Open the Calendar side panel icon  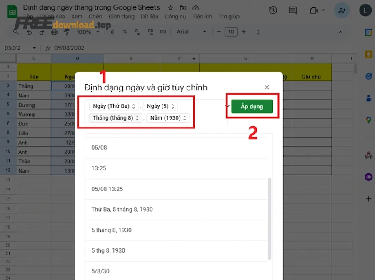368,32
